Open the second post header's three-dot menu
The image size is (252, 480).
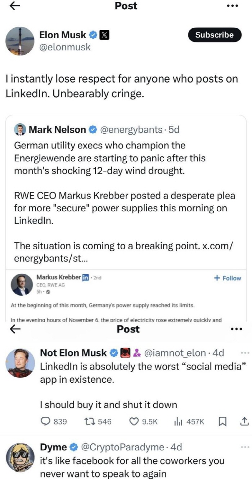236,329
